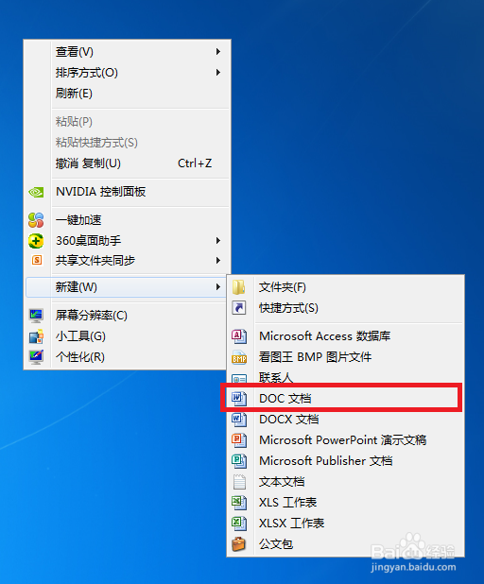Open the 查看(V) menu entry
Image resolution: width=484 pixels, height=584 pixels.
[127, 52]
